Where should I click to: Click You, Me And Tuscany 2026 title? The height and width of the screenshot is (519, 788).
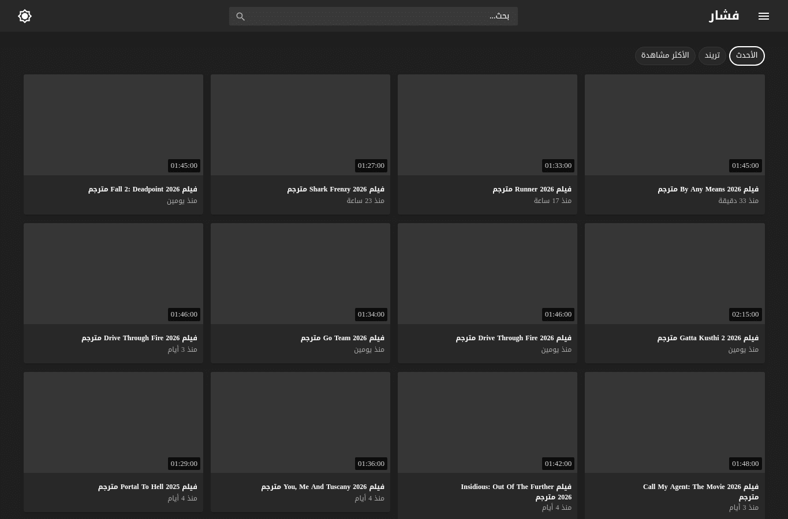(x=323, y=487)
